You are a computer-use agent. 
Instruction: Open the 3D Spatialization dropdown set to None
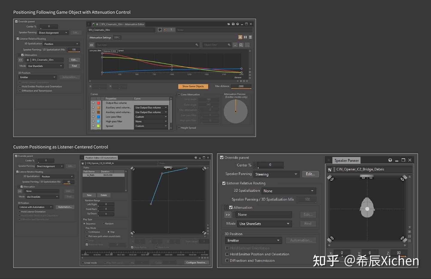click(288, 191)
